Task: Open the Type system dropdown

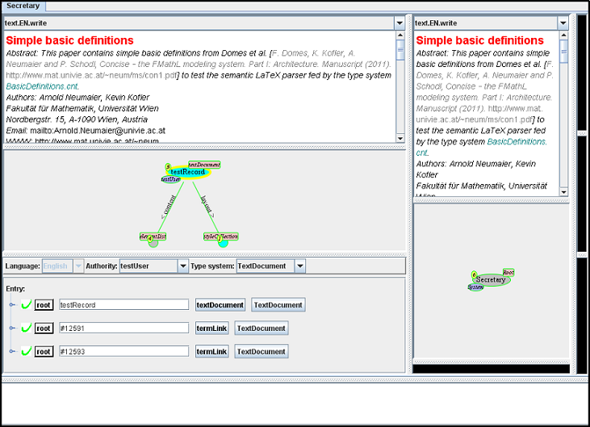Action: [300, 266]
